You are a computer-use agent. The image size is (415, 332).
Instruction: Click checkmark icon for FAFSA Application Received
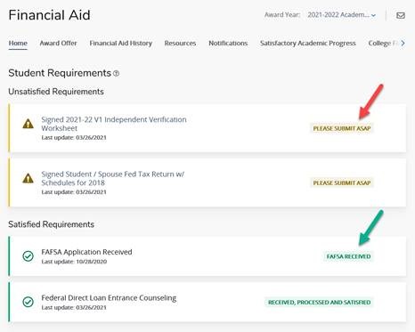[x=28, y=256]
